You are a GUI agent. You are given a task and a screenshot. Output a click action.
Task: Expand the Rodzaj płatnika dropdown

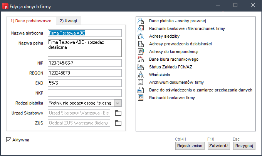(x=118, y=103)
